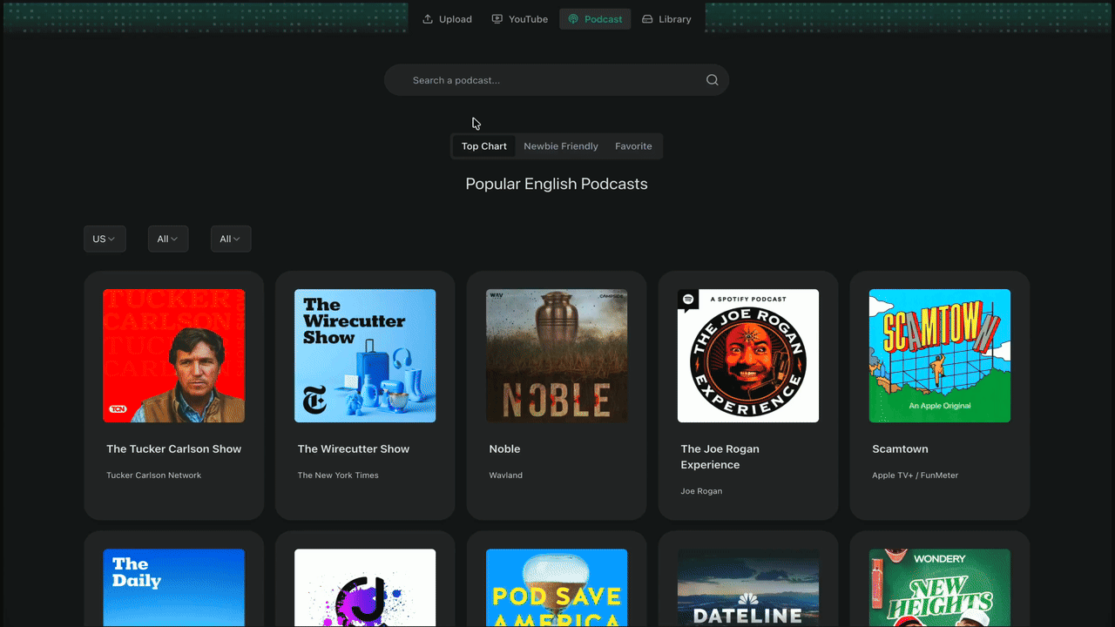Click the YouTube icon in navigation
The height and width of the screenshot is (627, 1115).
click(x=497, y=19)
